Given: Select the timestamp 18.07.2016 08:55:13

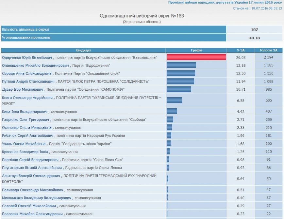Looking at the screenshot, I should click(x=267, y=8).
